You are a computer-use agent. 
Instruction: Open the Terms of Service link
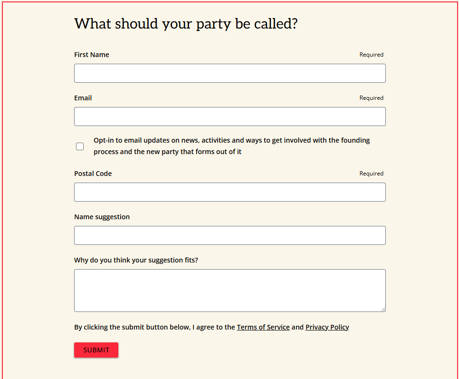263,327
